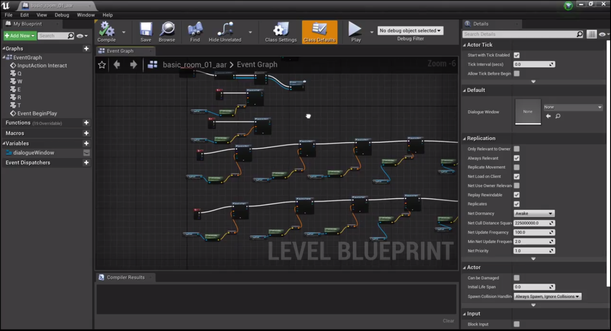The width and height of the screenshot is (611, 331).
Task: Edit Net Update Frequency value
Action: pyautogui.click(x=534, y=232)
